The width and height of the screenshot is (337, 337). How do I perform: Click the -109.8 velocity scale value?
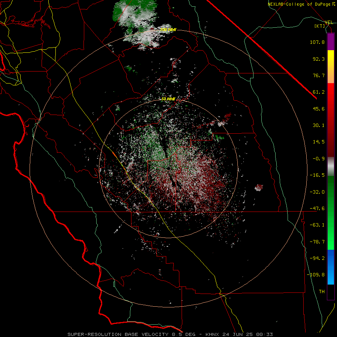click(316, 275)
